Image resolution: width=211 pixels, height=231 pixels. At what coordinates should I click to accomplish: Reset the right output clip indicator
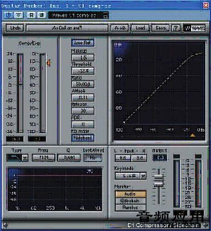pyautogui.click(x=198, y=156)
